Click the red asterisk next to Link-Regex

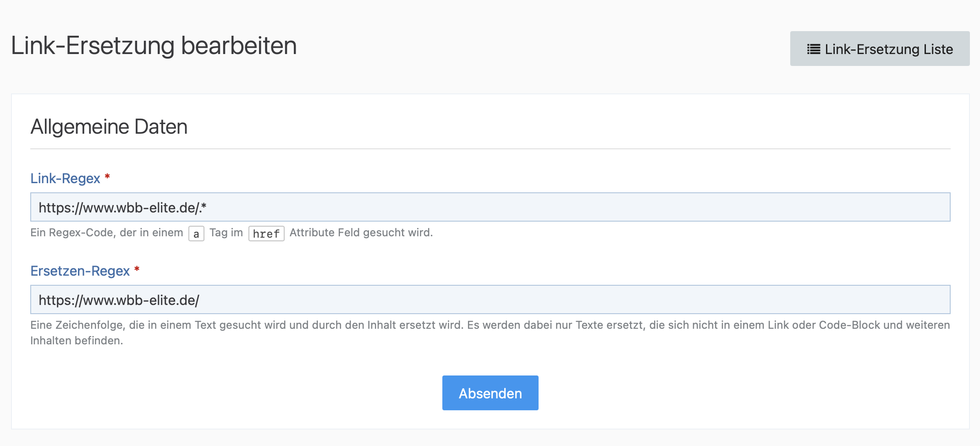click(107, 177)
